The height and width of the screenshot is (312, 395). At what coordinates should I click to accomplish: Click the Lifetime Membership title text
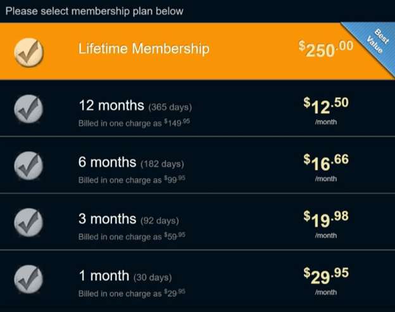(x=144, y=48)
